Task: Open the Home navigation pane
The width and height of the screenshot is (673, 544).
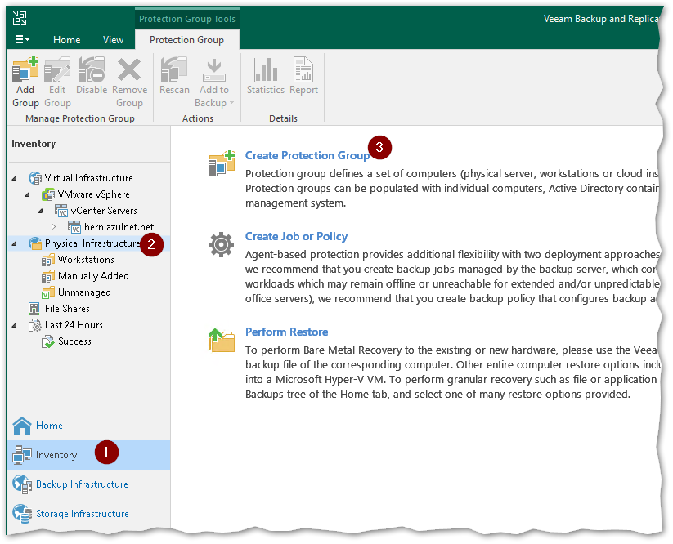Action: [x=49, y=426]
